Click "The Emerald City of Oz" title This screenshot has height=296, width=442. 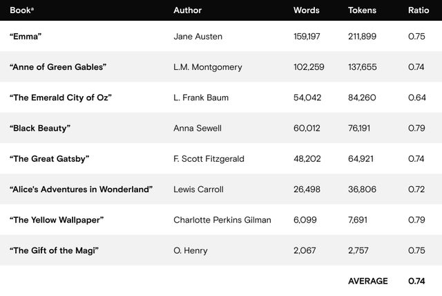61,98
